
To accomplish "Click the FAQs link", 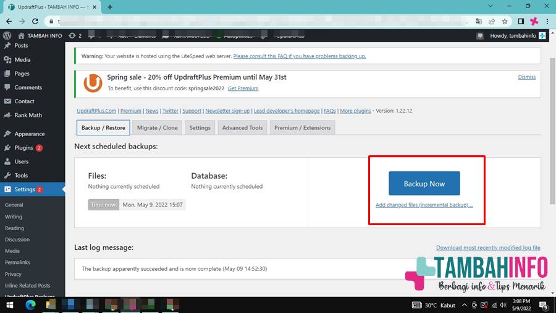I will (x=330, y=111).
